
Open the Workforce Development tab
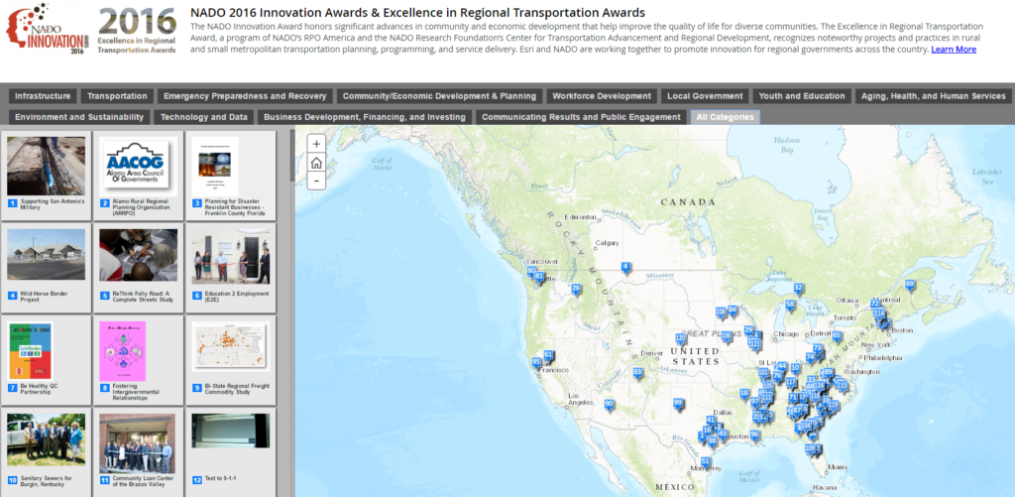pos(602,96)
